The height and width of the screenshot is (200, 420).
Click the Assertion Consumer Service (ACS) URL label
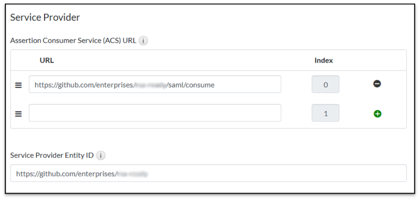[73, 41]
